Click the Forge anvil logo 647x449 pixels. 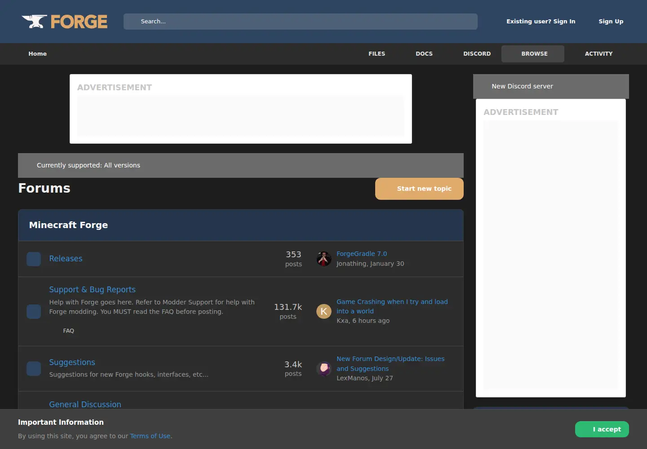[64, 22]
